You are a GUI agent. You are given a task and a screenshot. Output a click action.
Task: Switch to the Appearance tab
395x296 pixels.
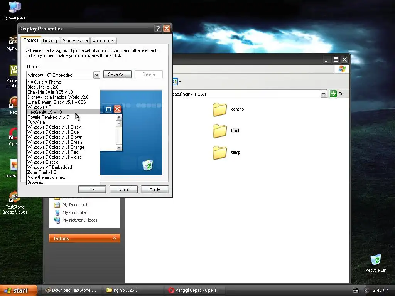[103, 41]
